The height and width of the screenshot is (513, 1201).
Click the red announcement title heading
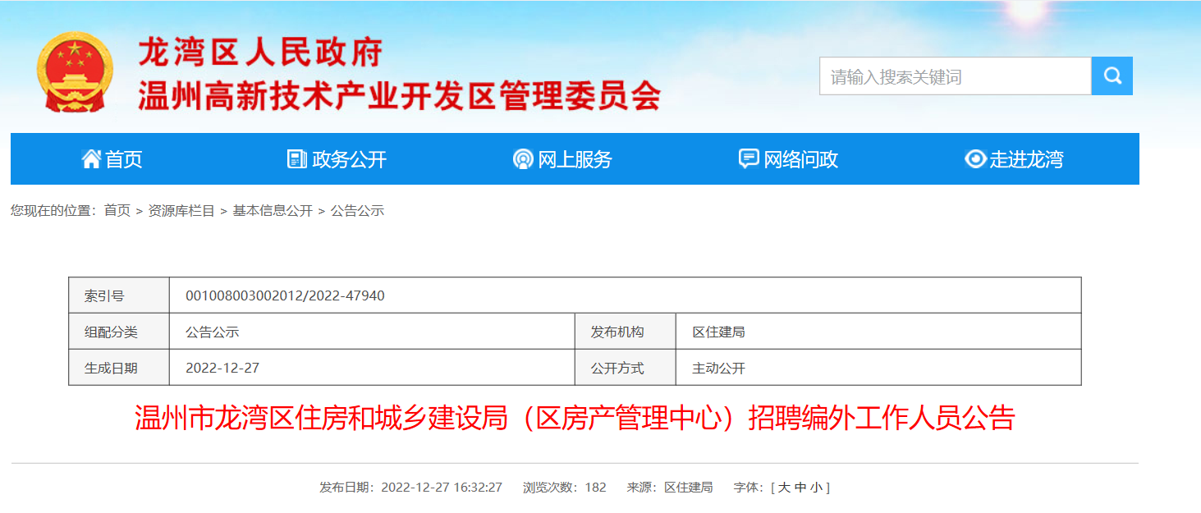[575, 419]
